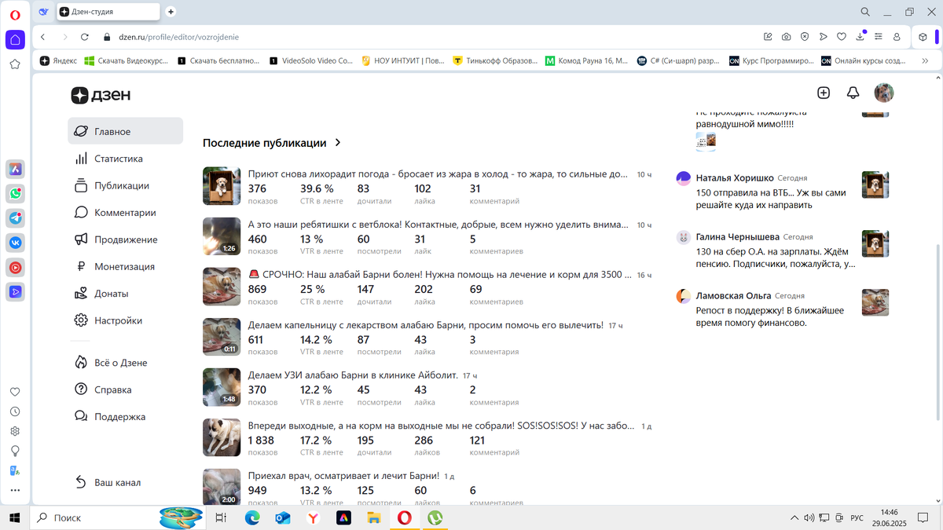Open Статистика section
Screen dimensions: 943x530
pos(126,159)
